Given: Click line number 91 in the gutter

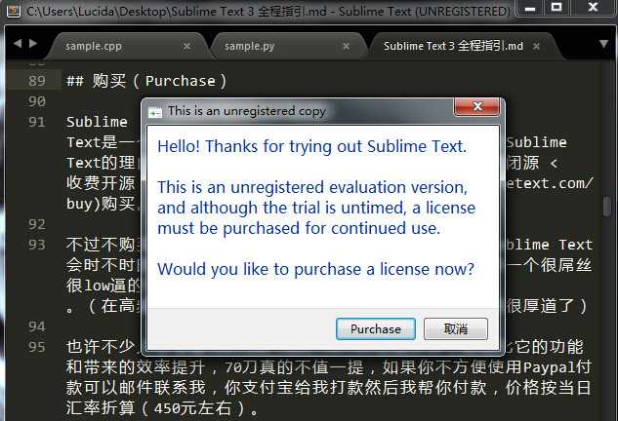Looking at the screenshot, I should point(37,122).
